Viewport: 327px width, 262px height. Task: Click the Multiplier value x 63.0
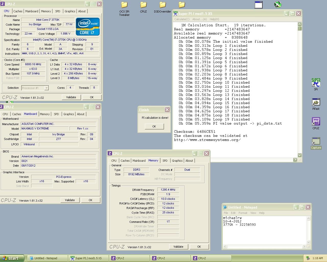(33, 69)
